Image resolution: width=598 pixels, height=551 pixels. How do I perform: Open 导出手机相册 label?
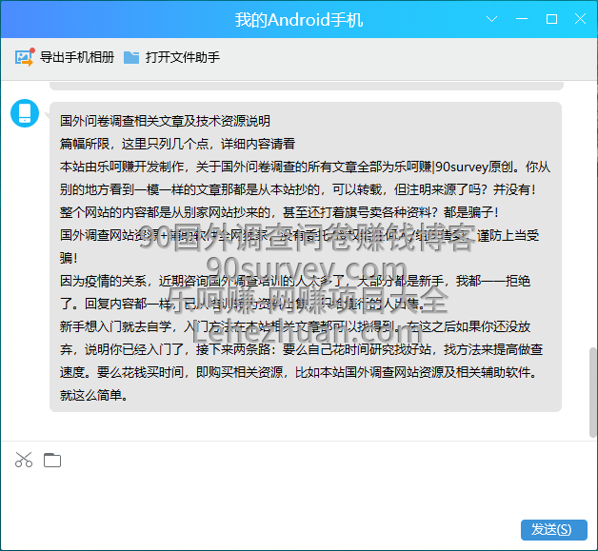[x=77, y=57]
